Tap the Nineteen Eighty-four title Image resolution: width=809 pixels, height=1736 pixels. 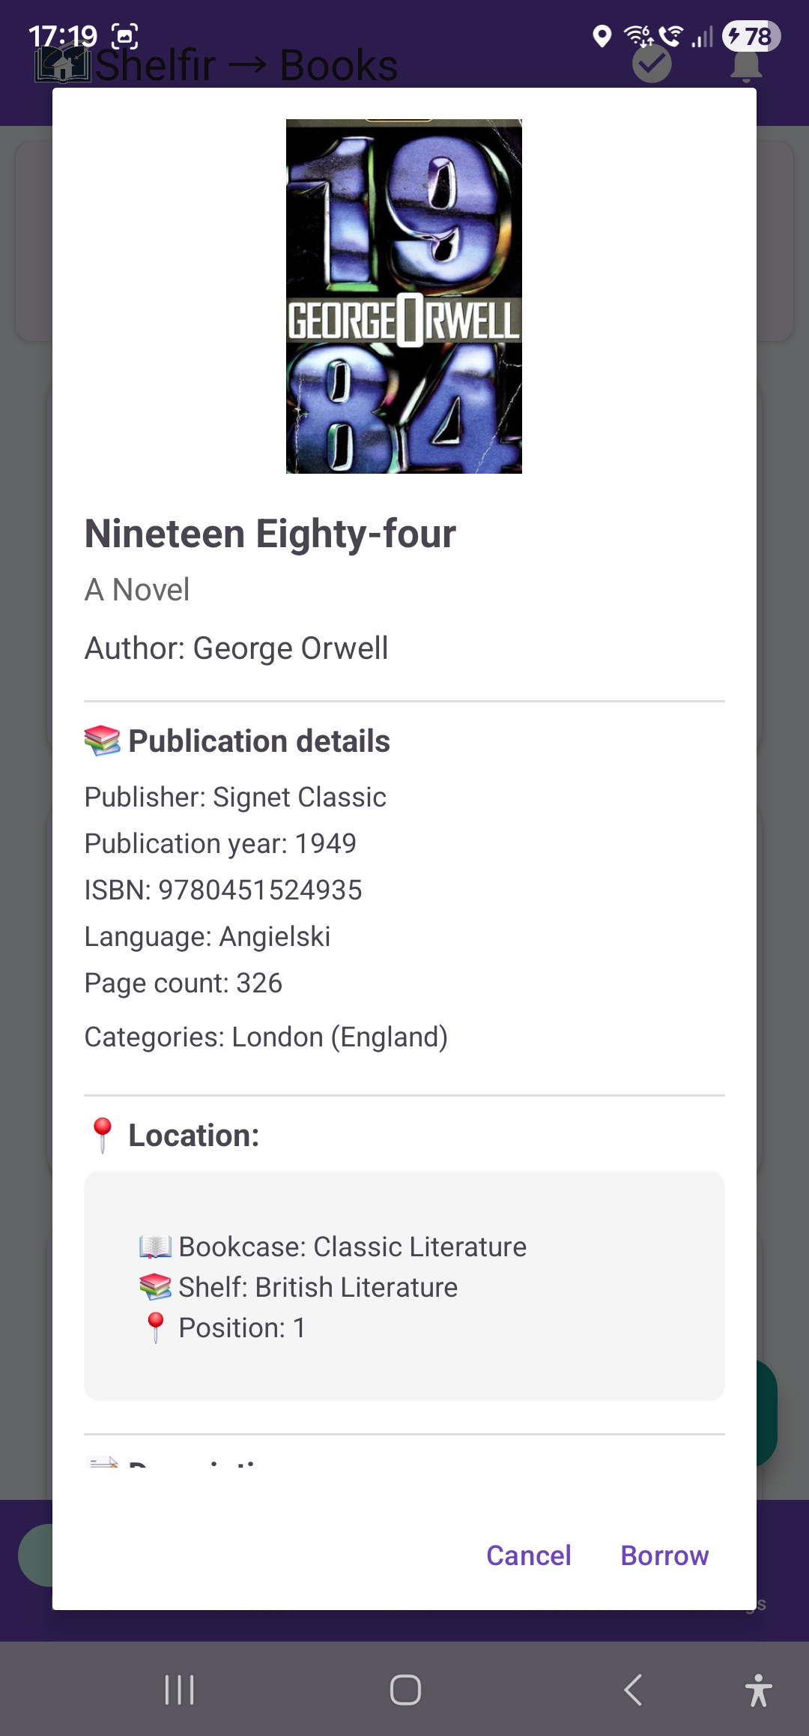coord(270,534)
